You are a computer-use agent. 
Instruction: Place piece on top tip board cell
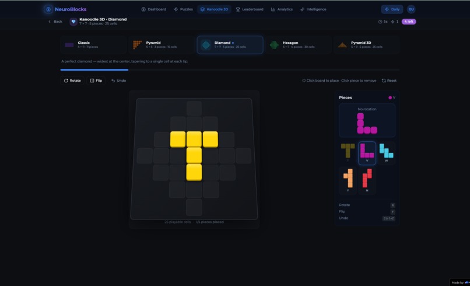tap(194, 109)
